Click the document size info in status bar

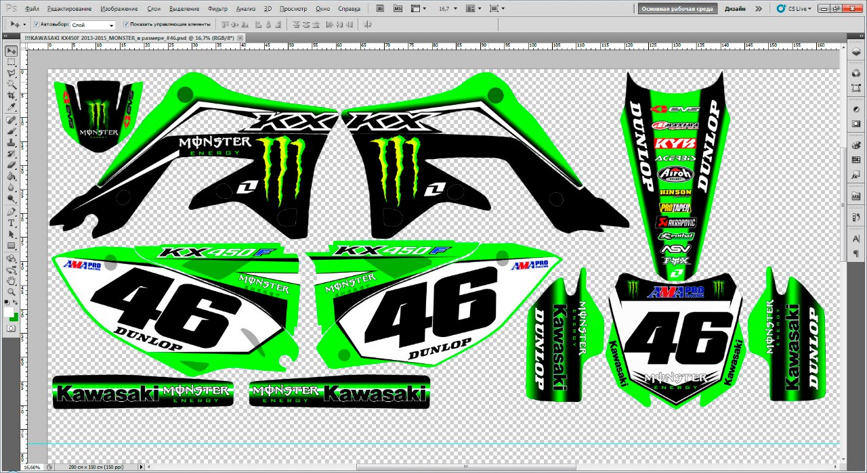(x=96, y=467)
